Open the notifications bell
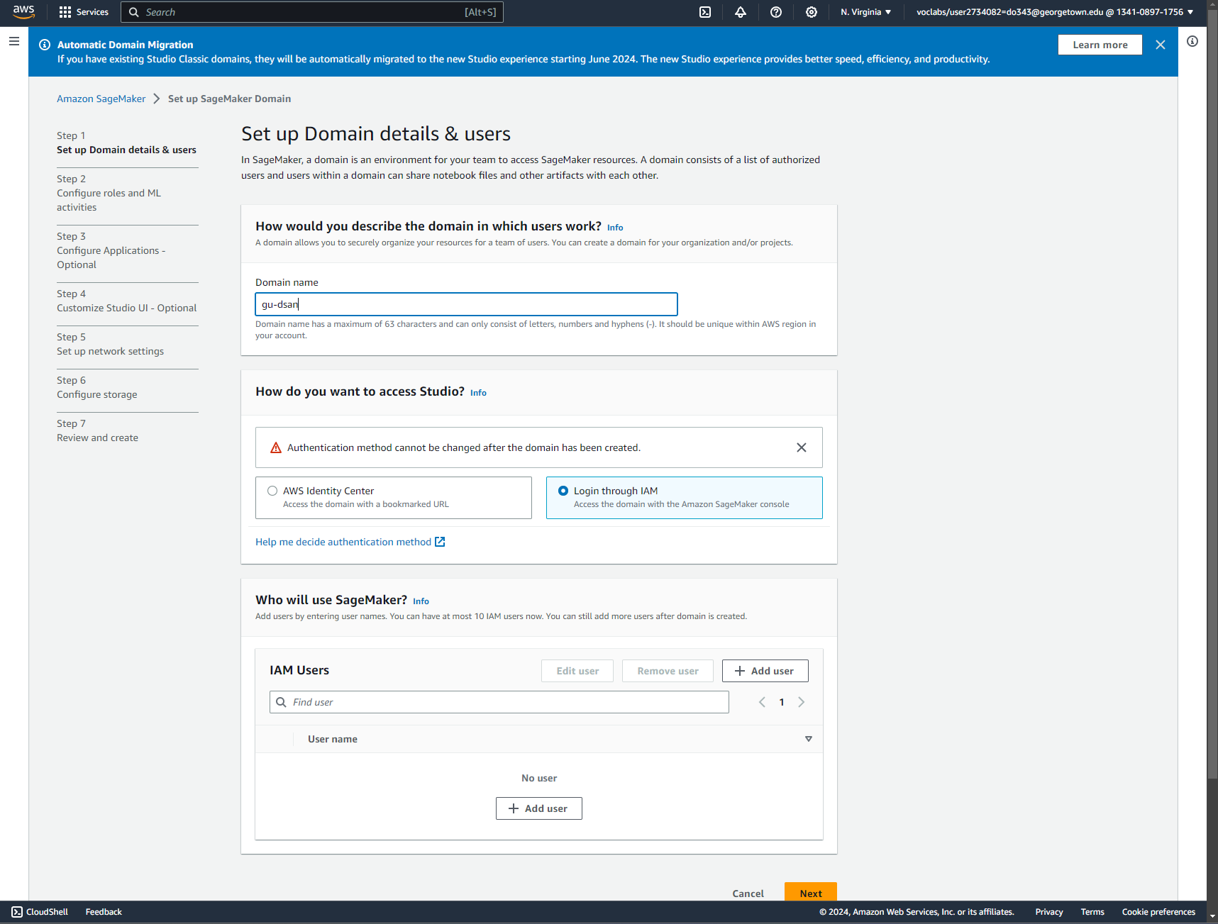1218x924 pixels. (741, 12)
